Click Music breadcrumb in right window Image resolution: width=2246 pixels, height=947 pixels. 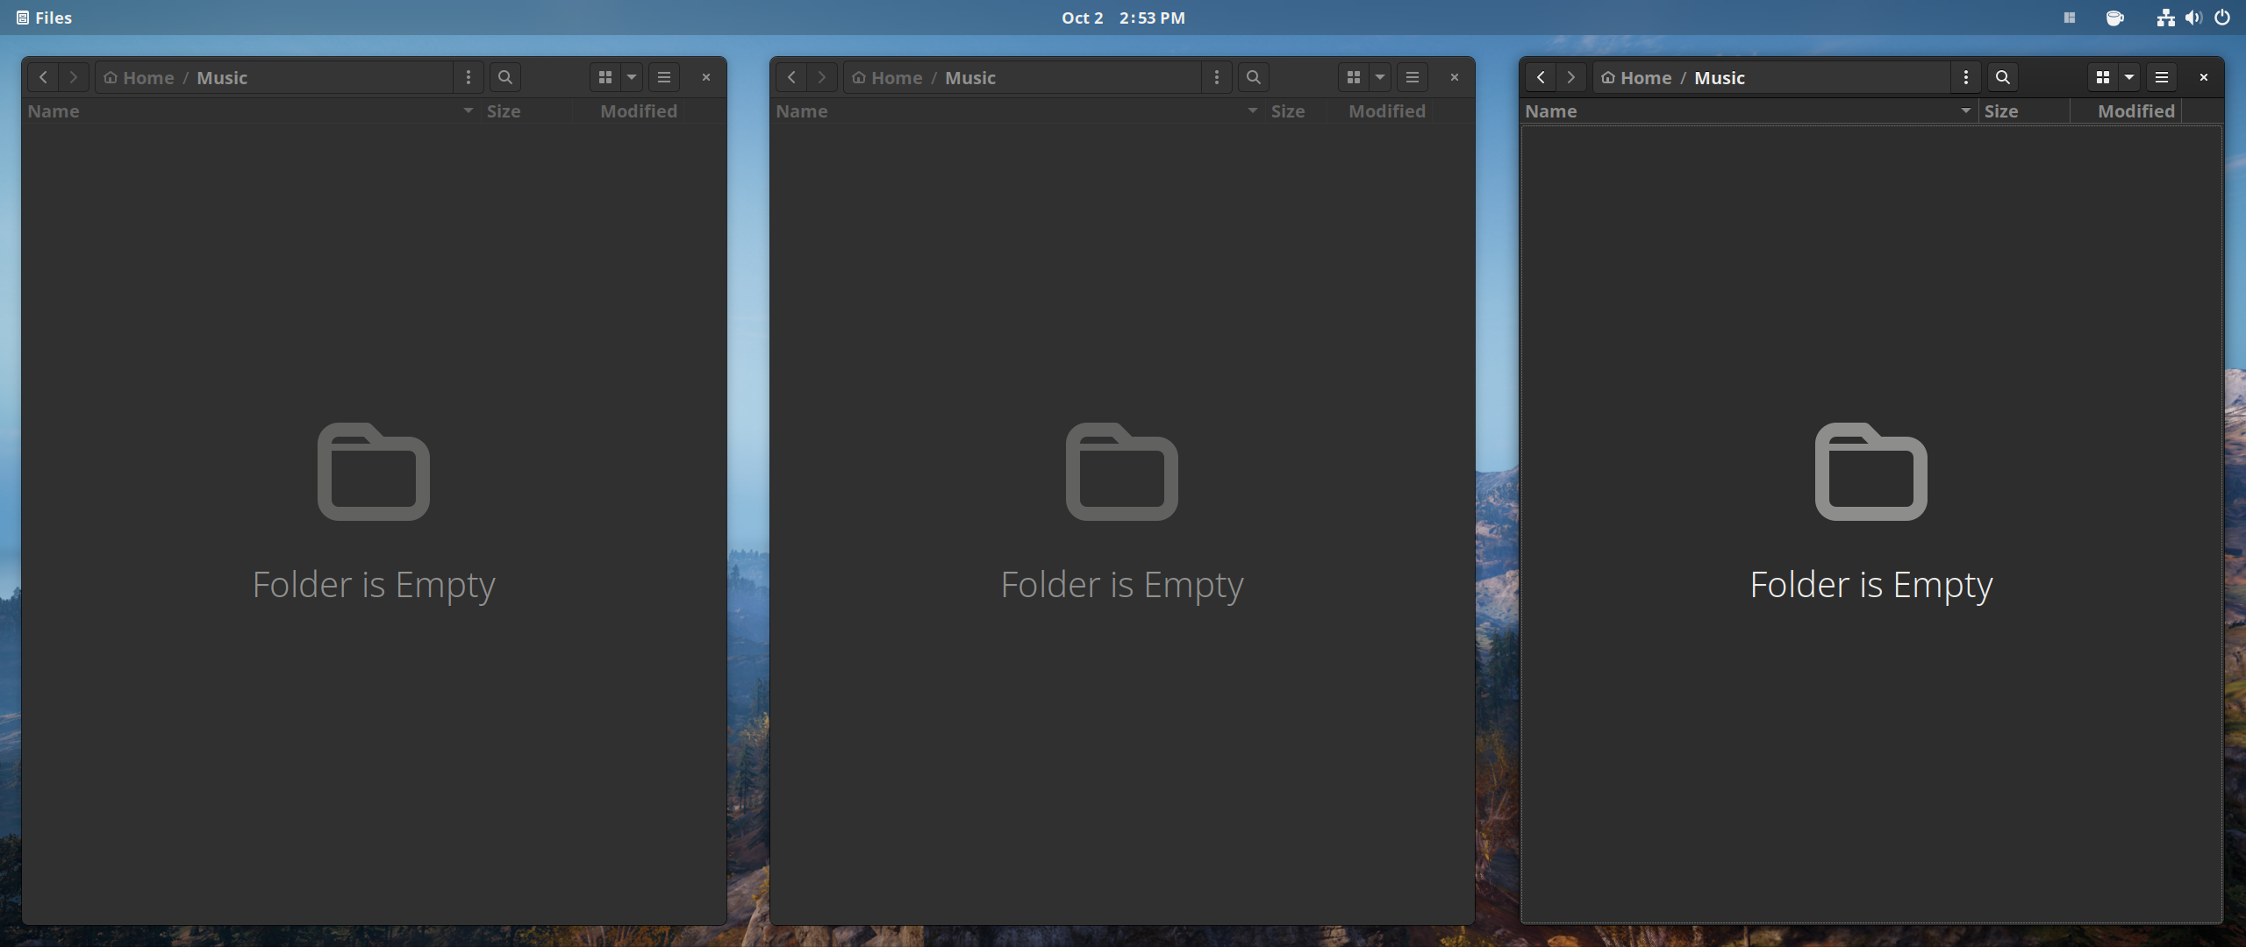coord(1720,78)
